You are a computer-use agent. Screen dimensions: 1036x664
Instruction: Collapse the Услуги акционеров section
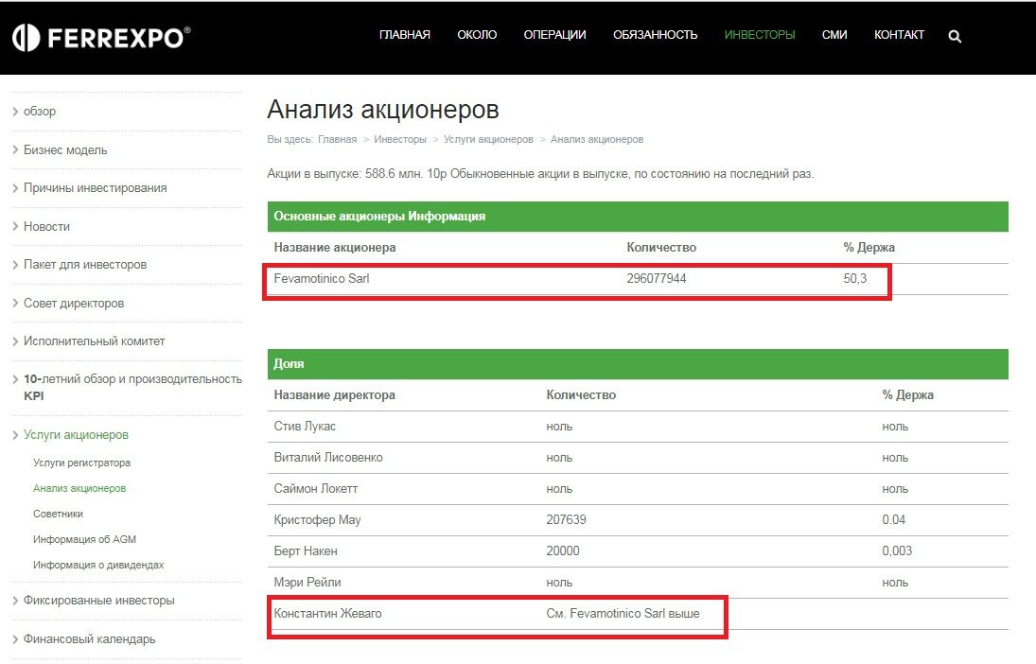pos(76,435)
